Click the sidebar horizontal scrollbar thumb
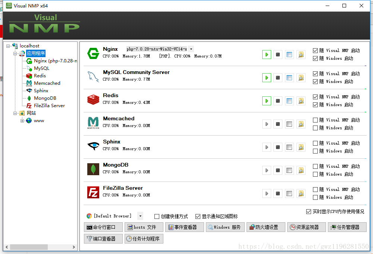373x254 pixels. 29,247
